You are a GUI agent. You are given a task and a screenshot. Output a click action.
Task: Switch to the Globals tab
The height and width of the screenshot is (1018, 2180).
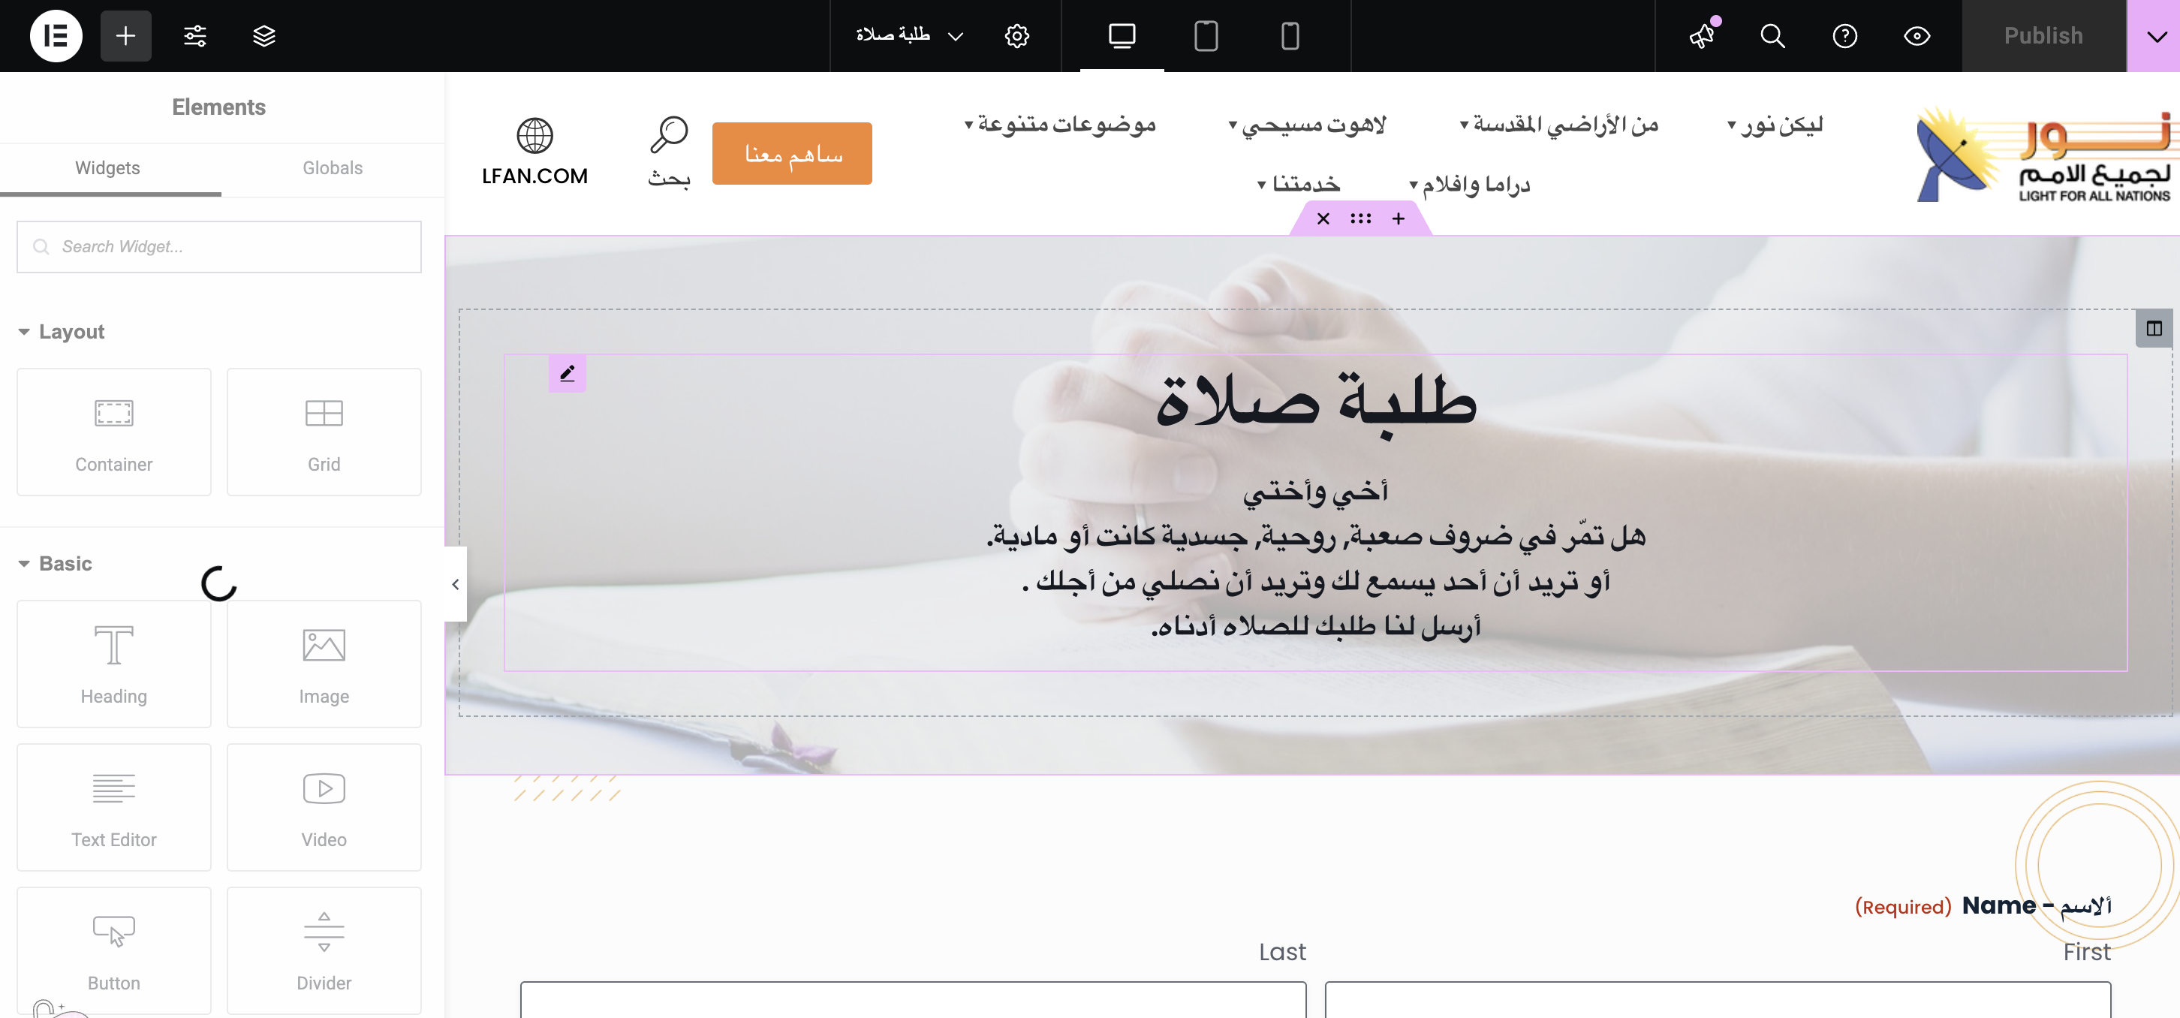point(333,167)
